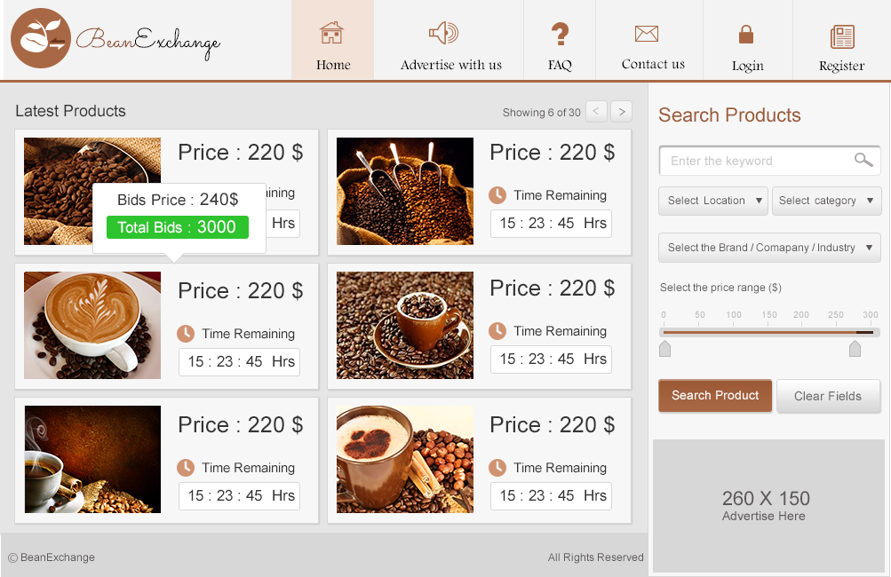Click the minimum price slider handle
Image resolution: width=891 pixels, height=577 pixels.
tap(664, 348)
